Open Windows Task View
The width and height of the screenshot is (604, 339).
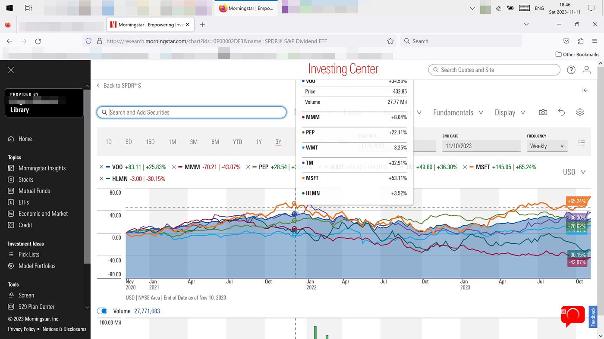(28, 8)
